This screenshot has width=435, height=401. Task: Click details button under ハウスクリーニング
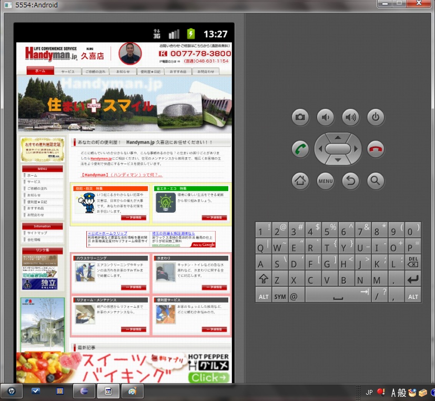(x=134, y=287)
